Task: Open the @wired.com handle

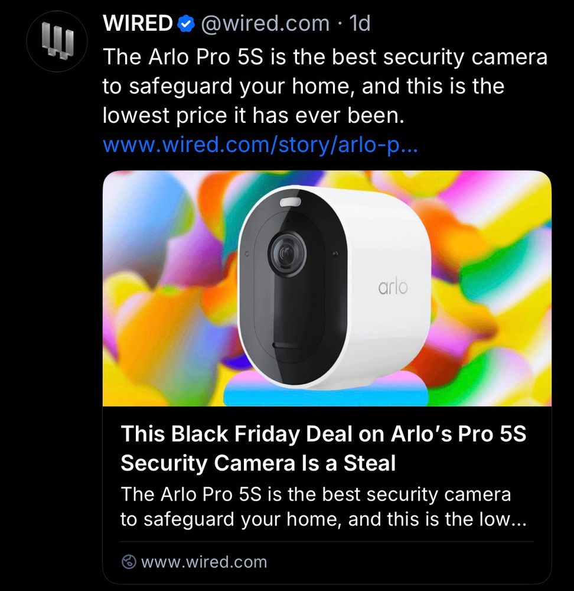Action: 265,24
